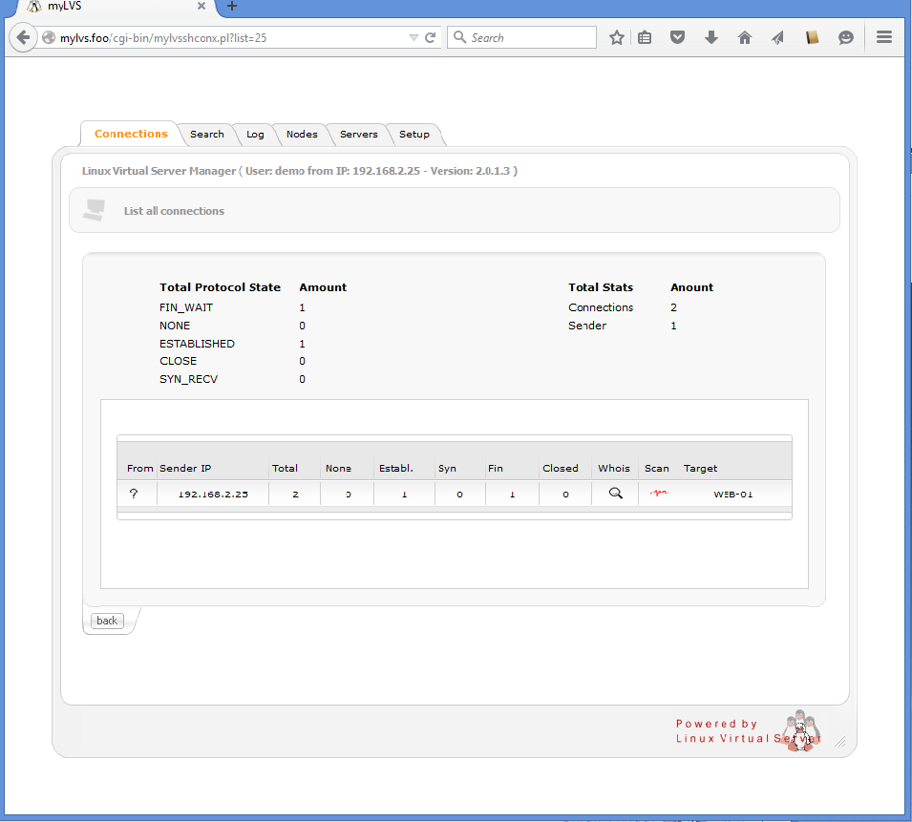Click the Pocket save icon
The image size is (912, 822).
coord(678,38)
